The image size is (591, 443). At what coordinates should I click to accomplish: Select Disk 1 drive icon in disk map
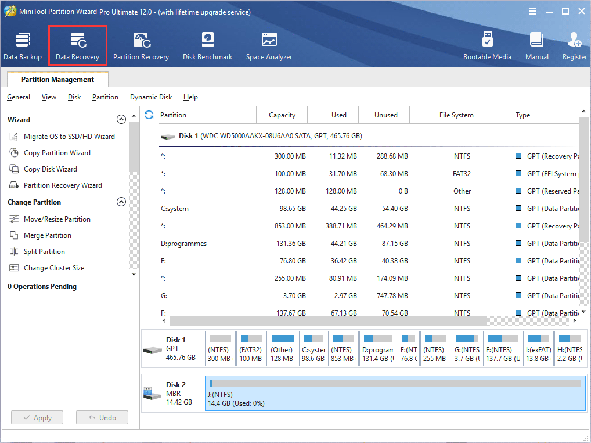tap(153, 351)
